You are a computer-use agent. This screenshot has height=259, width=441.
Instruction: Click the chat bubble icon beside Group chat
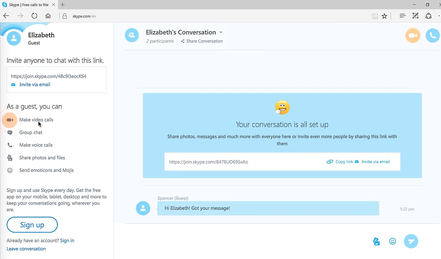click(x=10, y=133)
